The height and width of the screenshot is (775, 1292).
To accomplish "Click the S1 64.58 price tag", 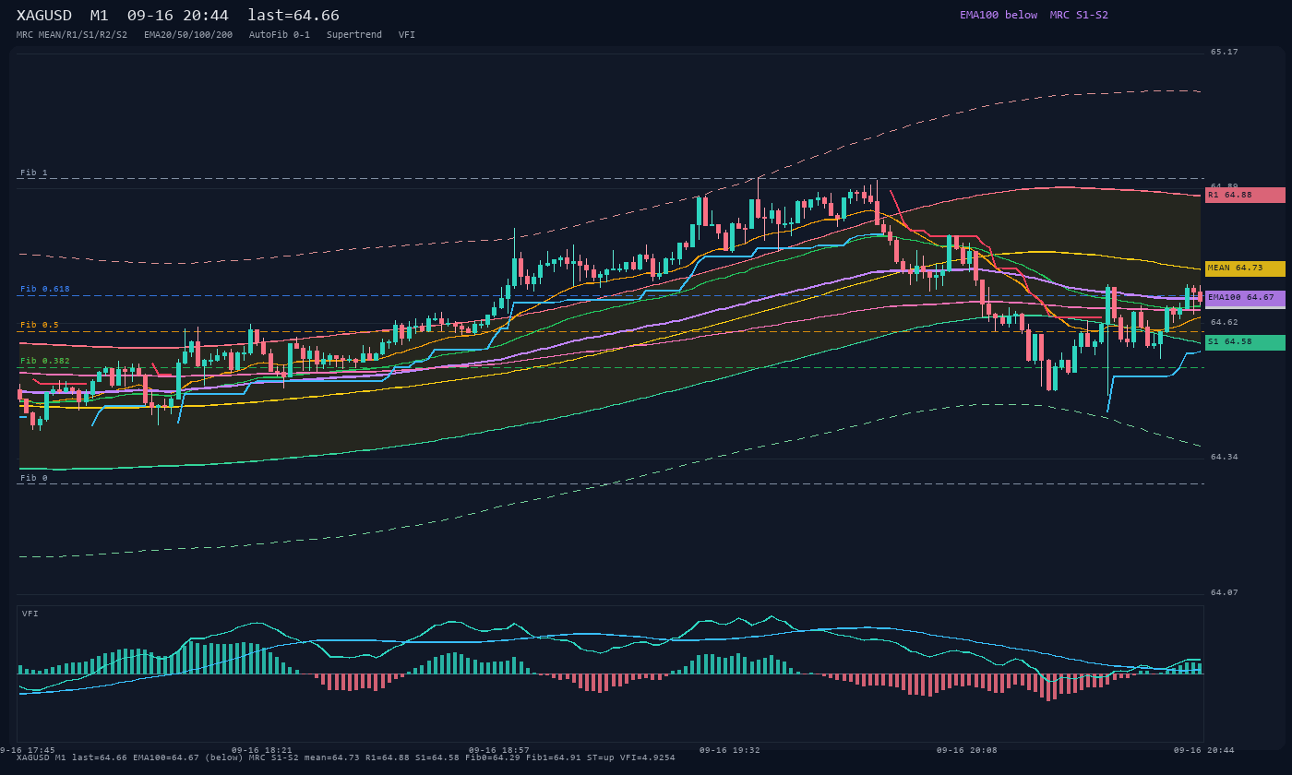I will coord(1245,342).
